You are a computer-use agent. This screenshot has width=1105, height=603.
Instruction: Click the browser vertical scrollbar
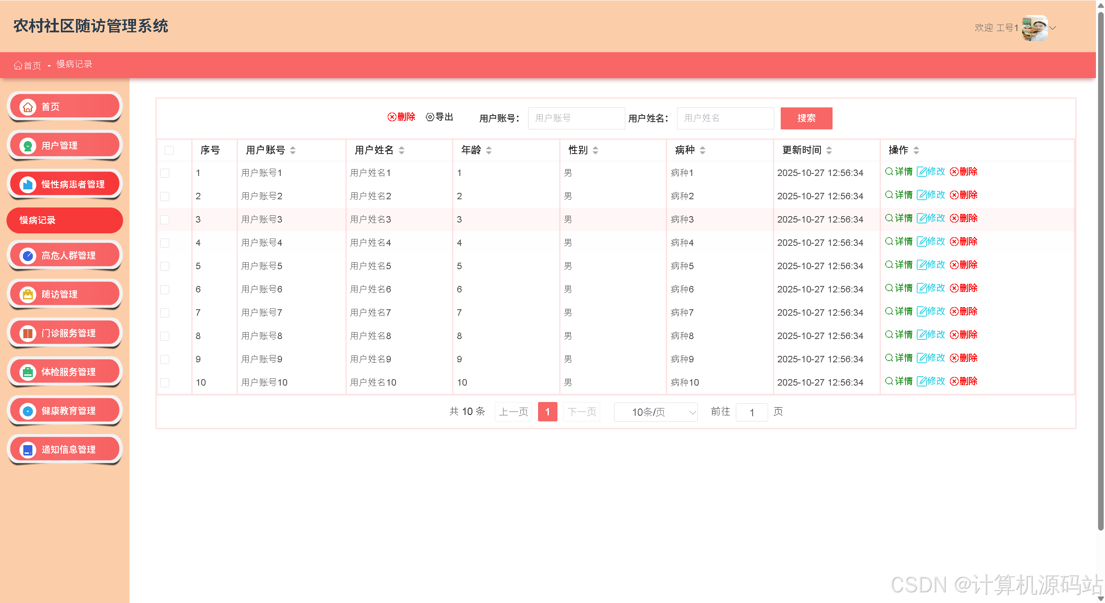(1101, 272)
